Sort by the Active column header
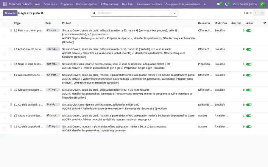268x167 pixels. click(x=250, y=23)
